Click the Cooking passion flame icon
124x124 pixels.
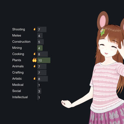(34, 54)
